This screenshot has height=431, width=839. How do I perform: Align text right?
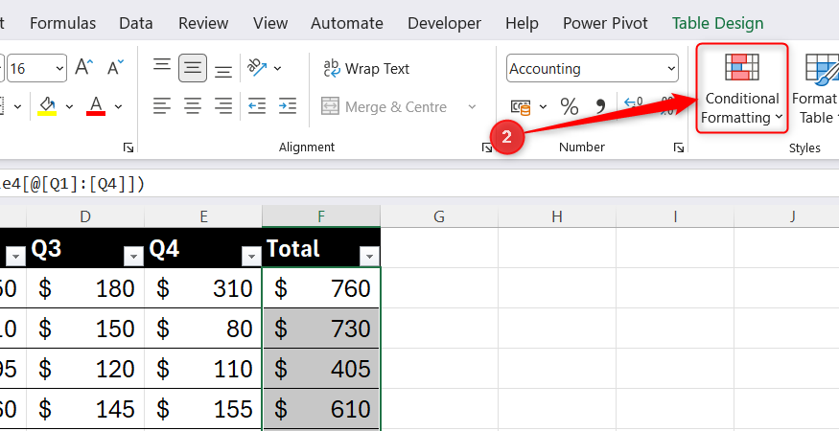[223, 106]
